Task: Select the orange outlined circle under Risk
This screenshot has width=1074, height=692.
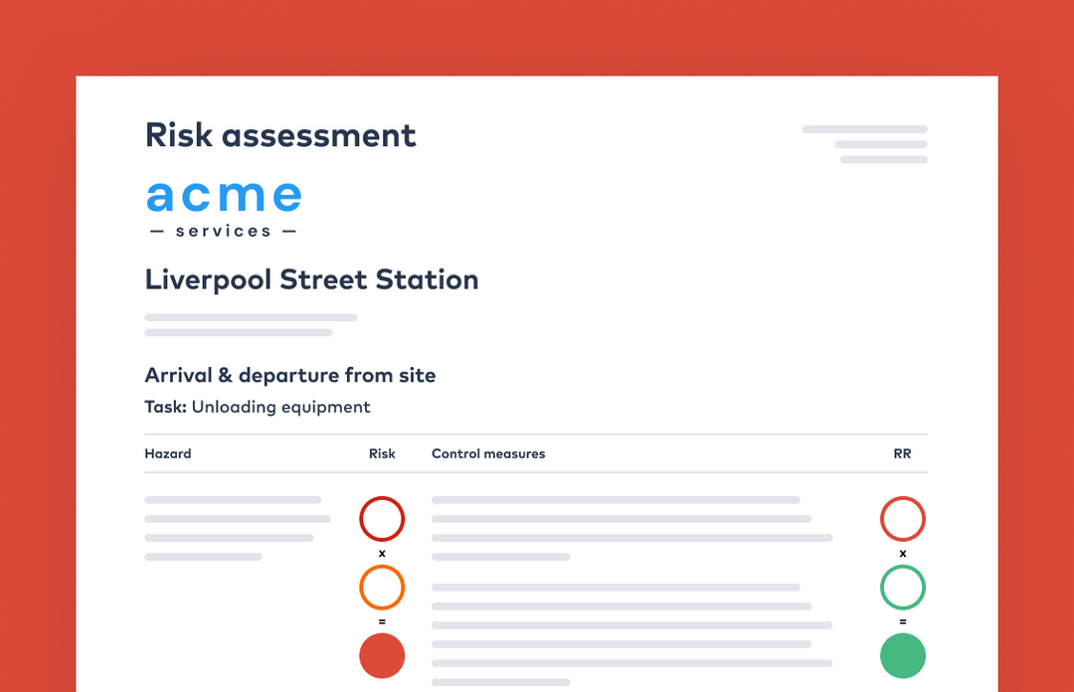Action: (x=382, y=588)
